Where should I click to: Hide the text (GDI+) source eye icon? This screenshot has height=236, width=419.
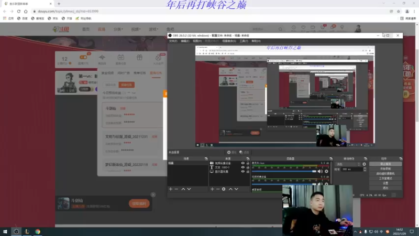pyautogui.click(x=242, y=167)
